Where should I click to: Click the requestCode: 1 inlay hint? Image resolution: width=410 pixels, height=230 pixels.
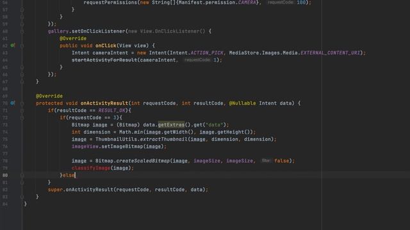[x=201, y=60]
